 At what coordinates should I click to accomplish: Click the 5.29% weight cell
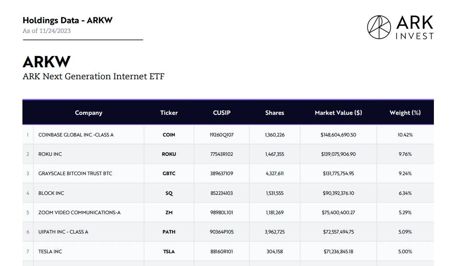pos(405,213)
